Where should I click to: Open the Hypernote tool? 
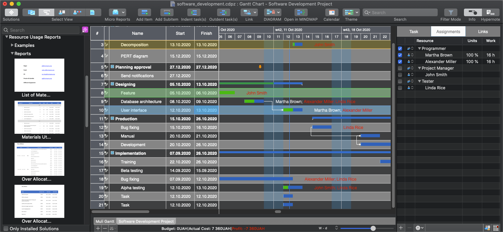click(x=490, y=13)
